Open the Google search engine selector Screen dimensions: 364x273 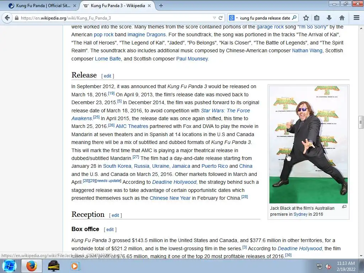pos(233,18)
